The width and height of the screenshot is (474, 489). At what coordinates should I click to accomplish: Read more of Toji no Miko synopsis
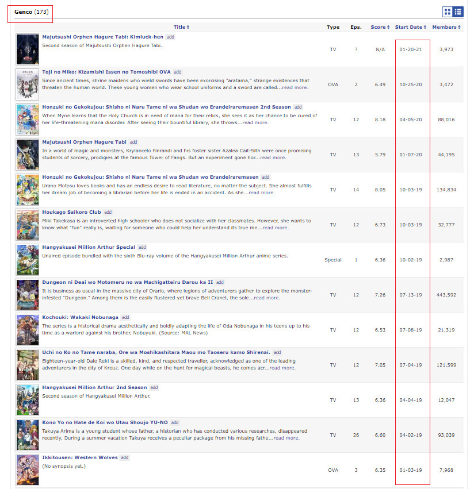pos(293,88)
